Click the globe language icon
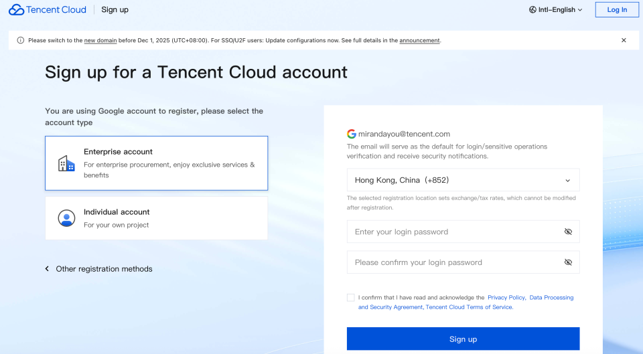 [532, 10]
